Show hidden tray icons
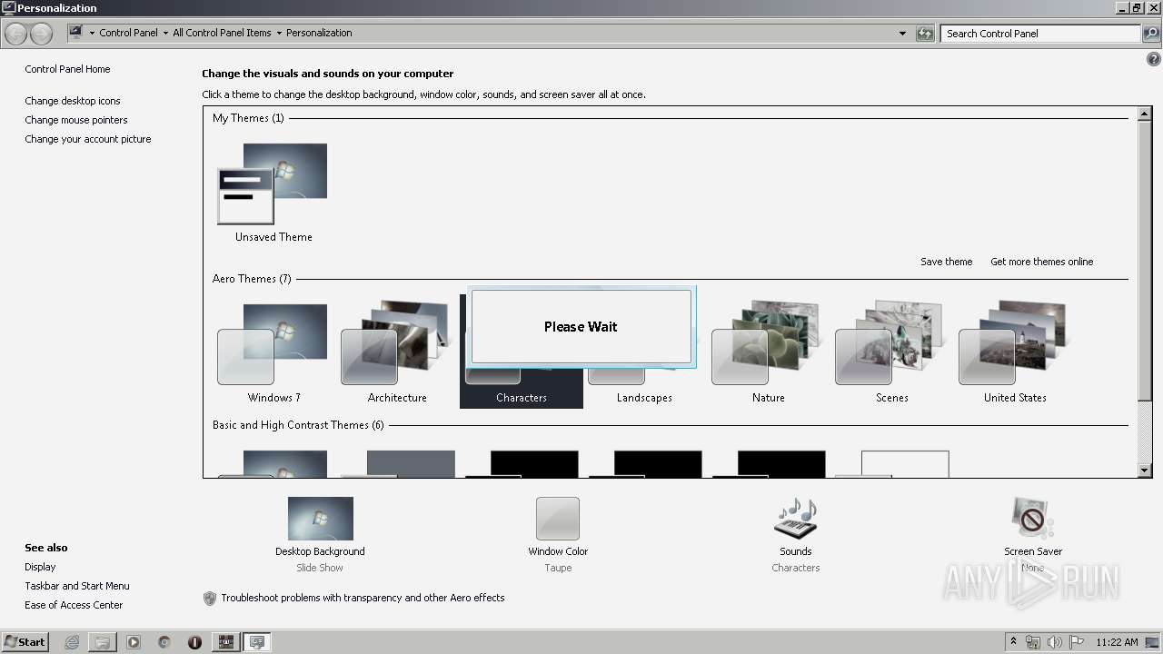 tap(1013, 642)
